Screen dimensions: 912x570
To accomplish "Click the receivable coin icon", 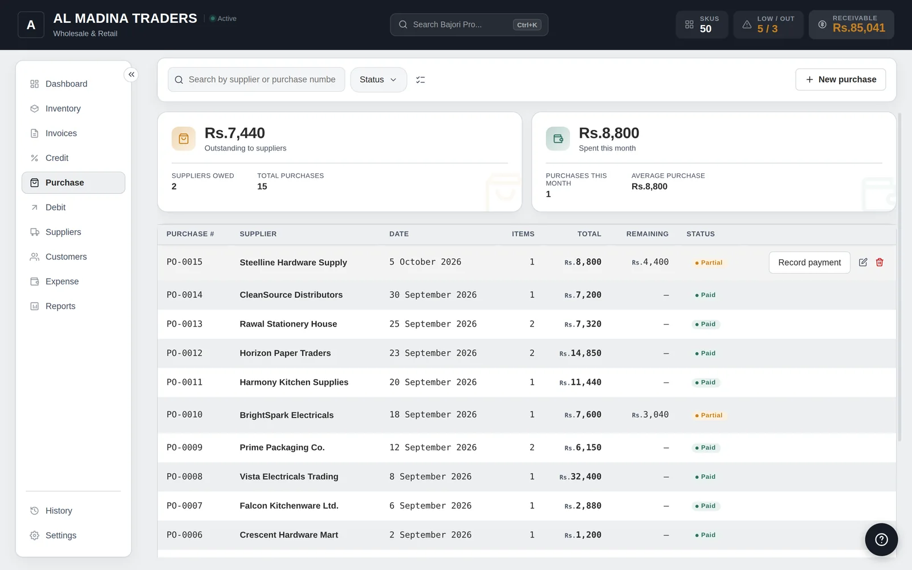I will 822,25.
